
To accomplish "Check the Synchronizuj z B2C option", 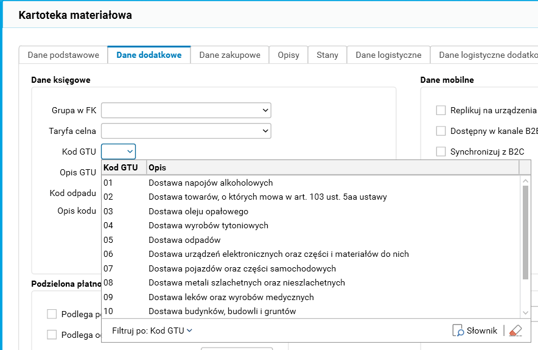I will click(x=441, y=152).
